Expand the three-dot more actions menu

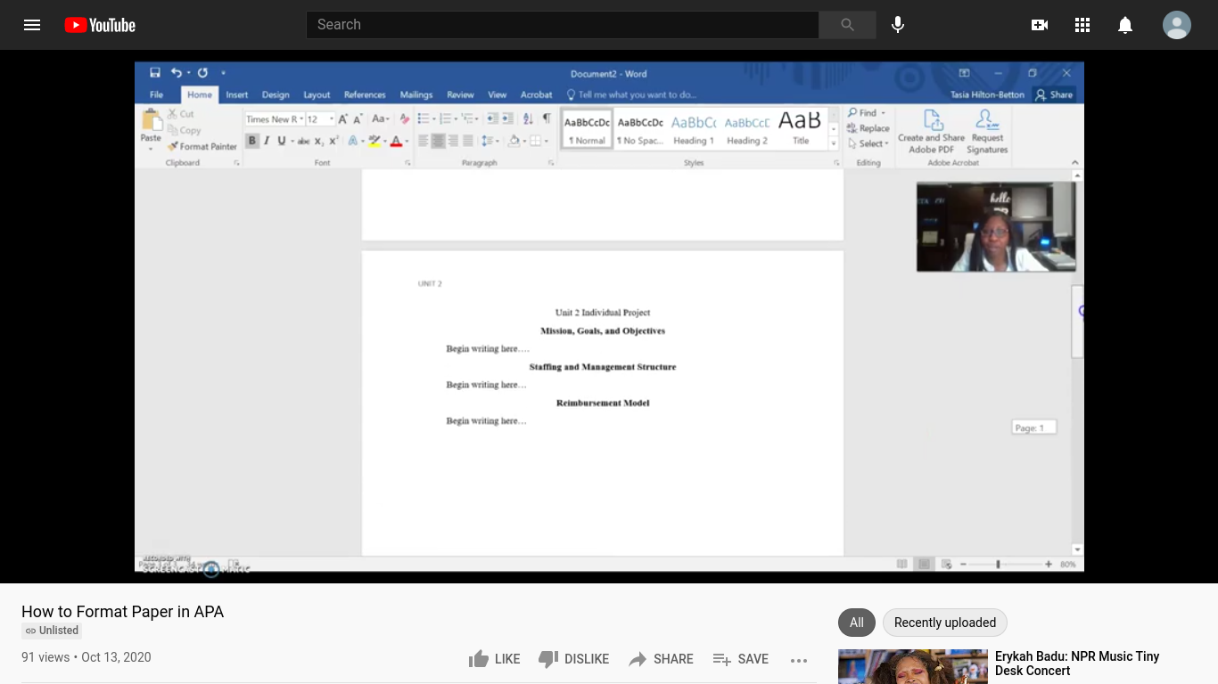[799, 660]
